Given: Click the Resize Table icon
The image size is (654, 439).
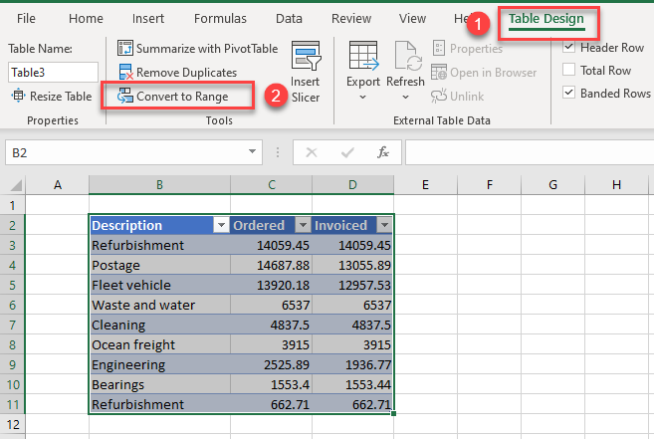Looking at the screenshot, I should coord(20,96).
